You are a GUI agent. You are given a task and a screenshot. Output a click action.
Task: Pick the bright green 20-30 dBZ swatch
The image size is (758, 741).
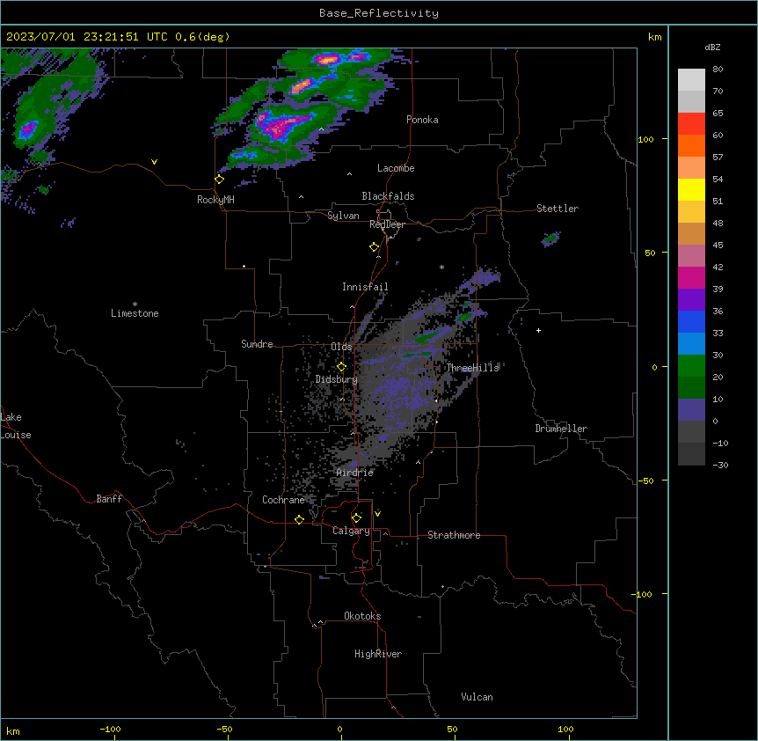[691, 366]
